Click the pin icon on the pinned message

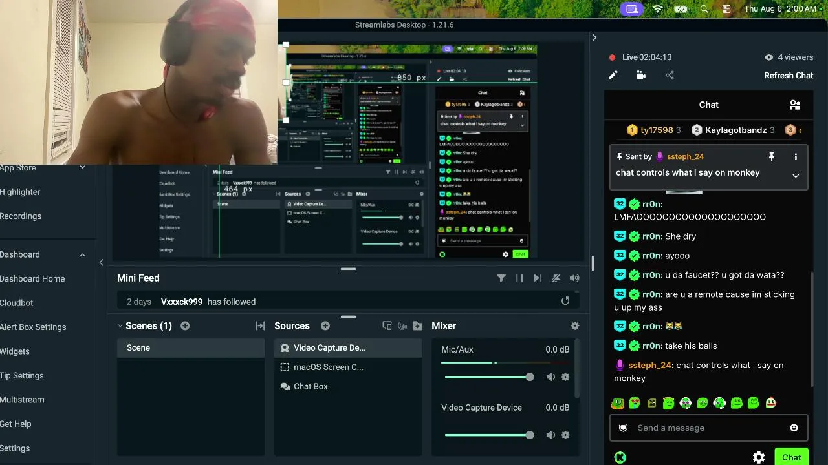pos(771,156)
